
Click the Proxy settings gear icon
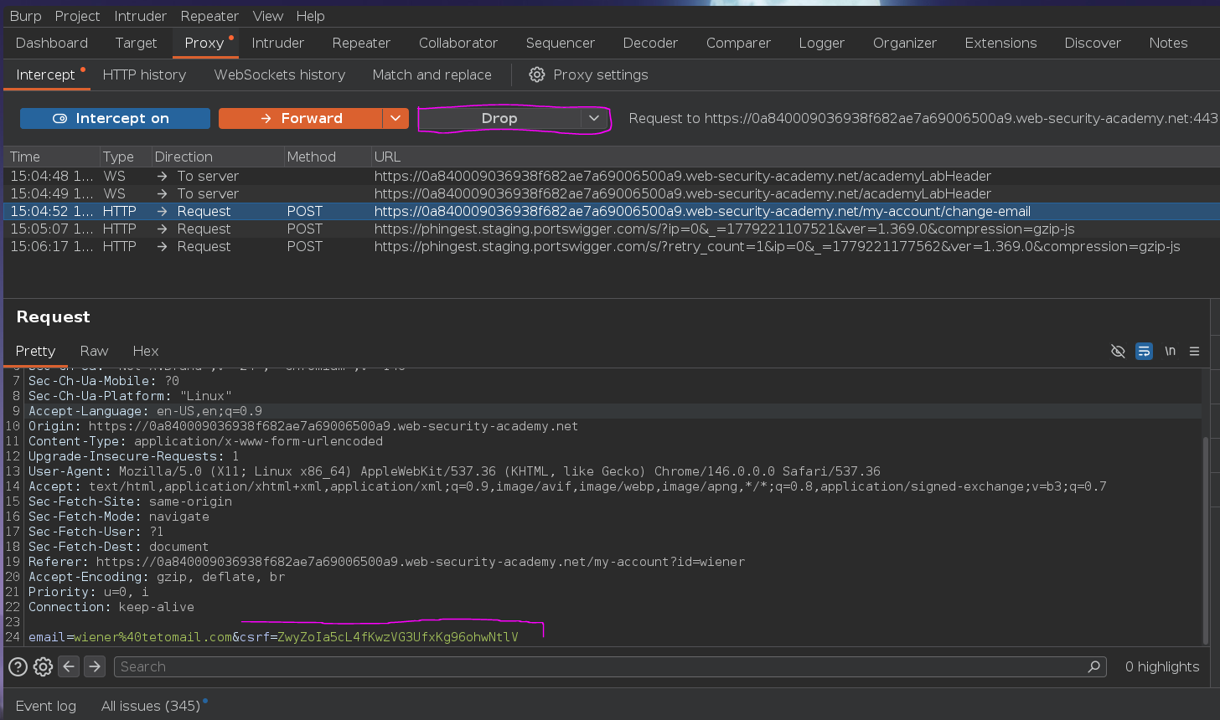pyautogui.click(x=537, y=75)
